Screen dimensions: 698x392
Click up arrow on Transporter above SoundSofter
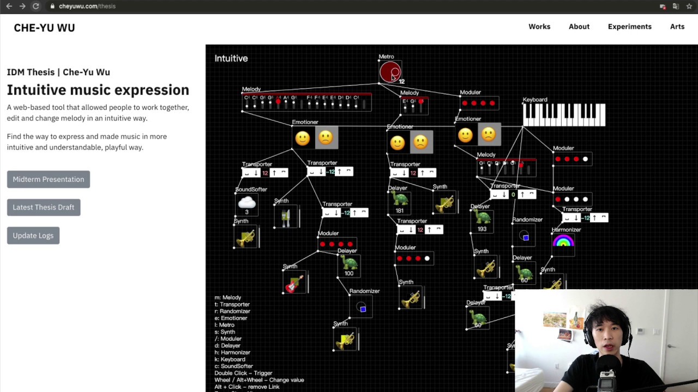[x=274, y=173]
